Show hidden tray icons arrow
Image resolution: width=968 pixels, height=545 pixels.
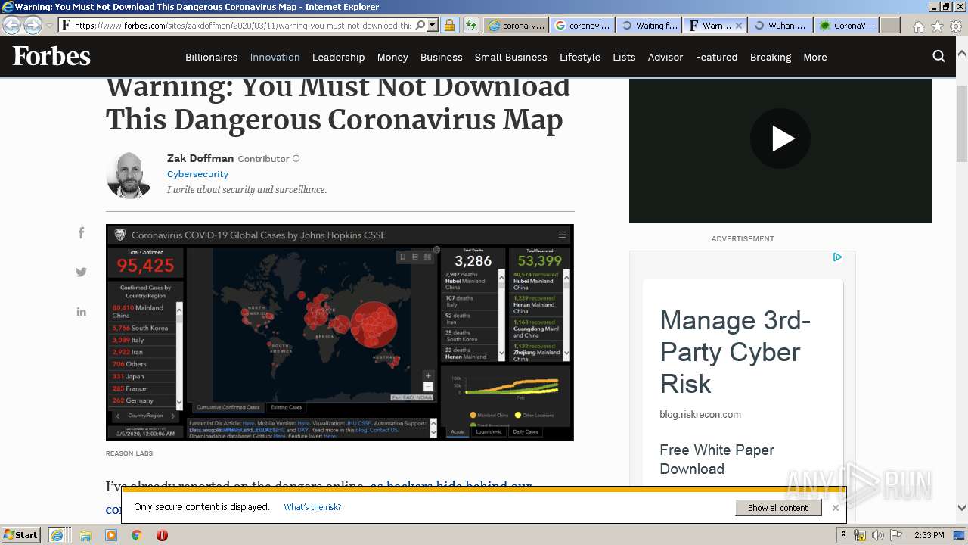[843, 535]
